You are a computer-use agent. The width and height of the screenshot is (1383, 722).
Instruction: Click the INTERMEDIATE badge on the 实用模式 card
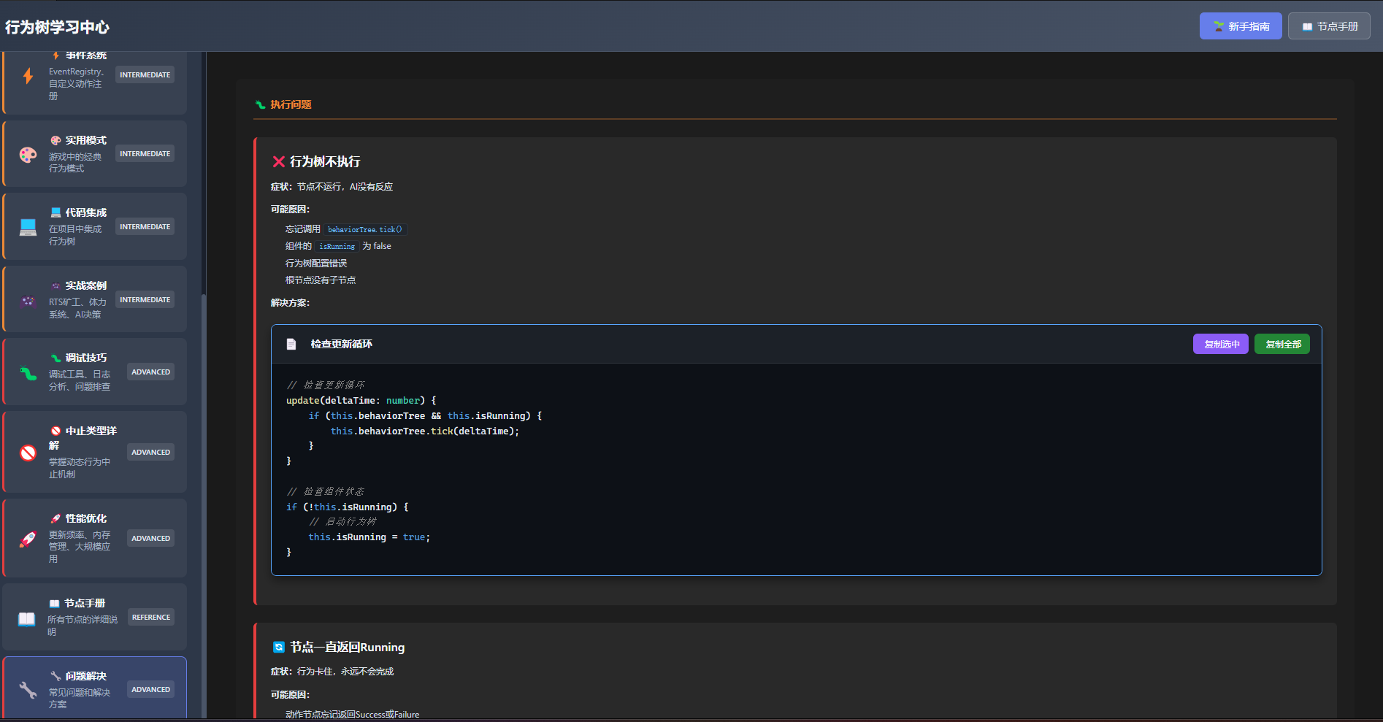point(145,154)
